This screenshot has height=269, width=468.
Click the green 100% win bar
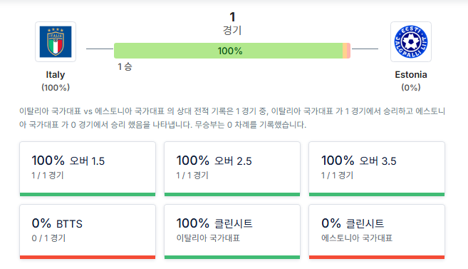(229, 51)
